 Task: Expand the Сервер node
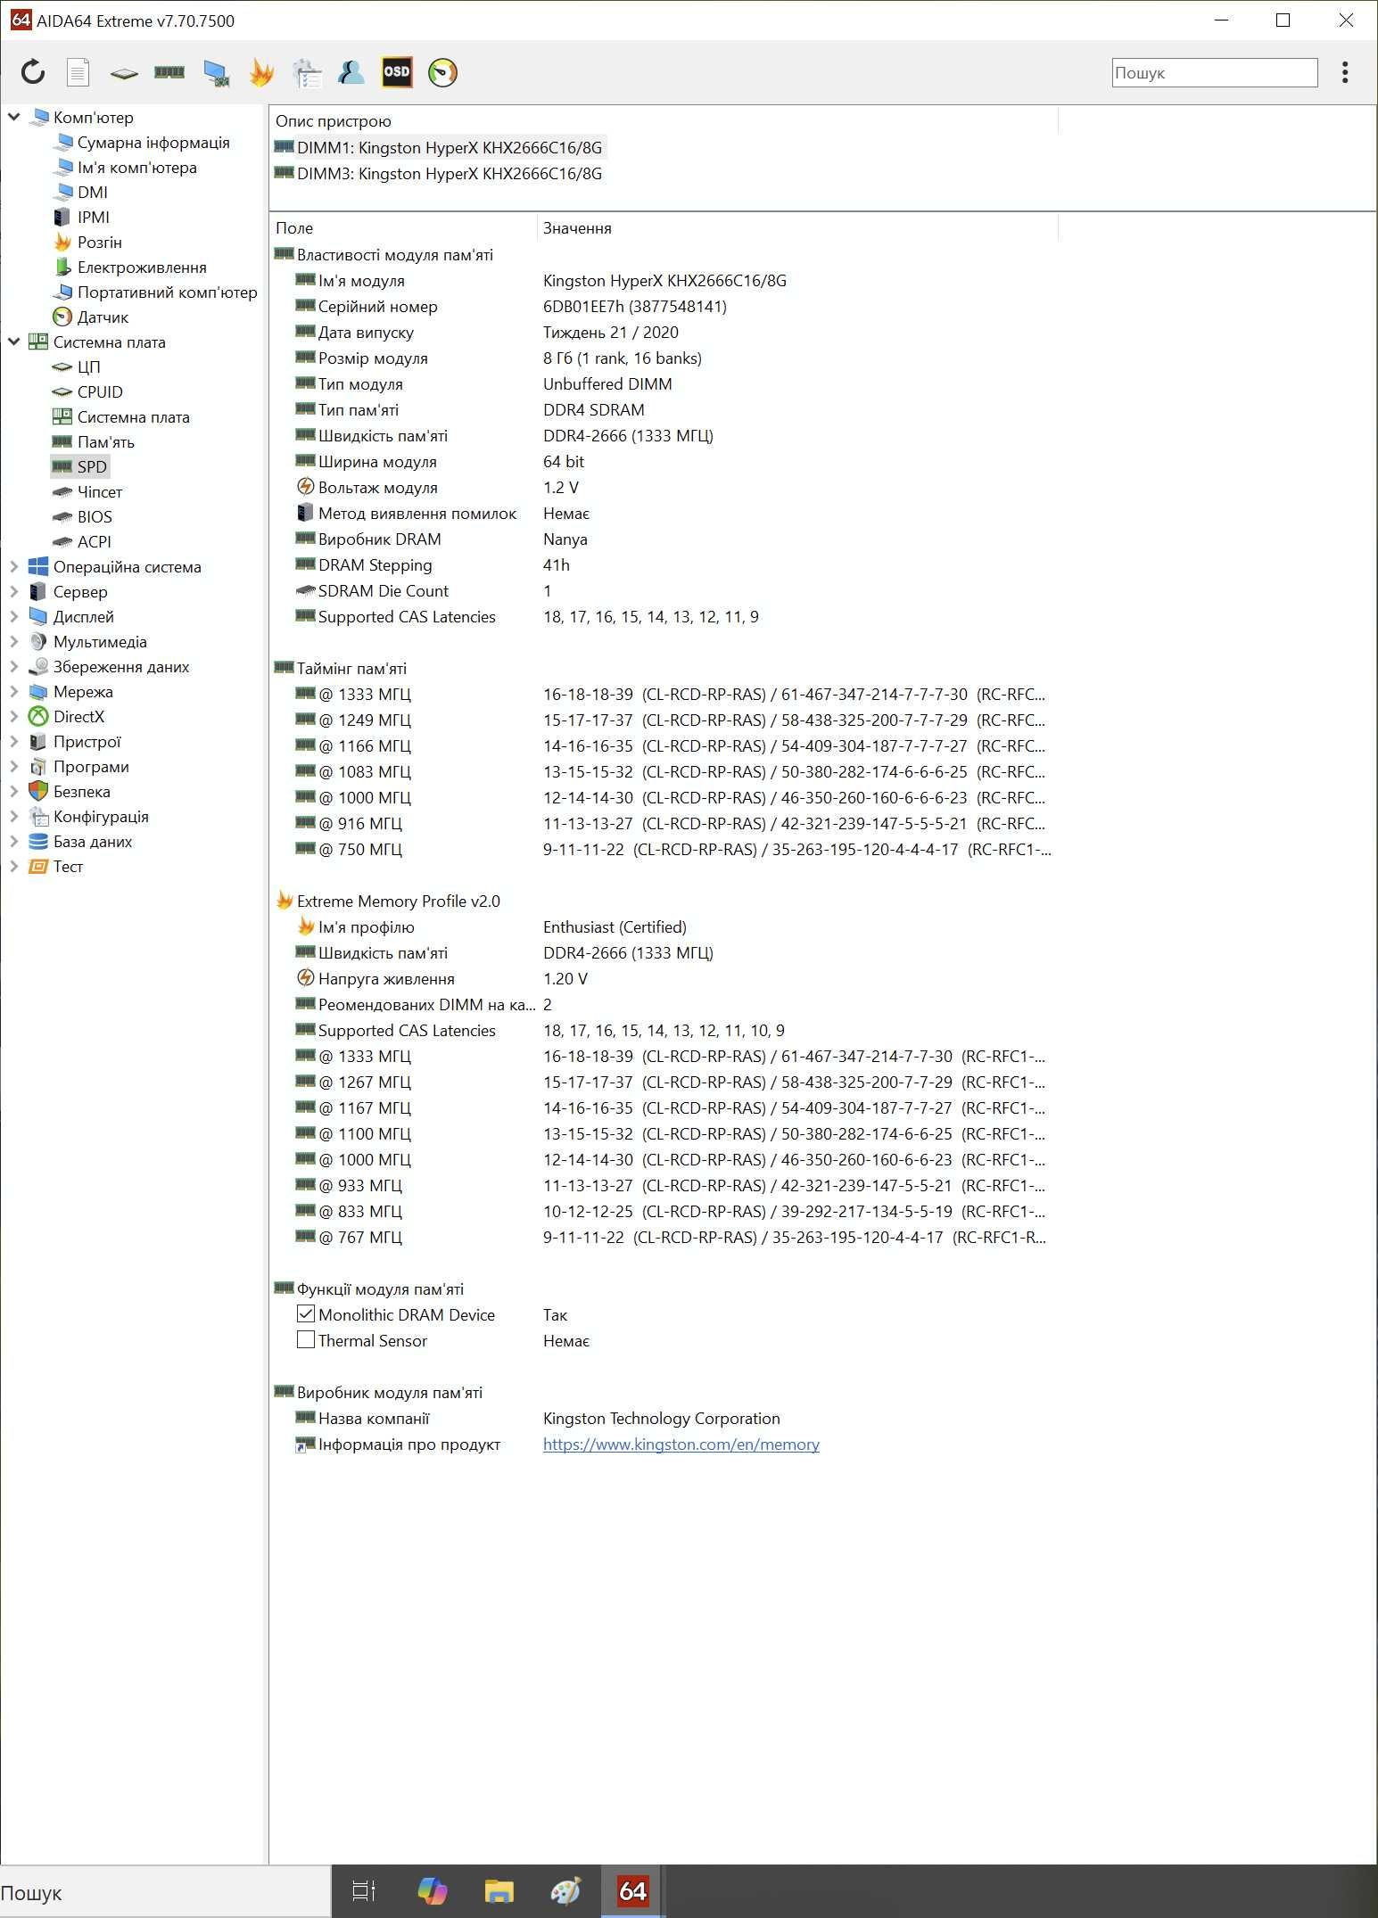[x=14, y=591]
